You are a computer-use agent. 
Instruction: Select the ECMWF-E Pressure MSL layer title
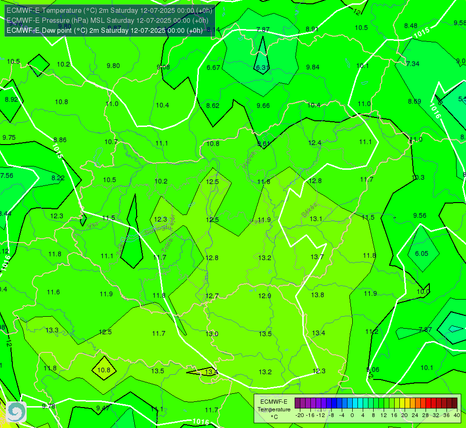[x=107, y=20]
